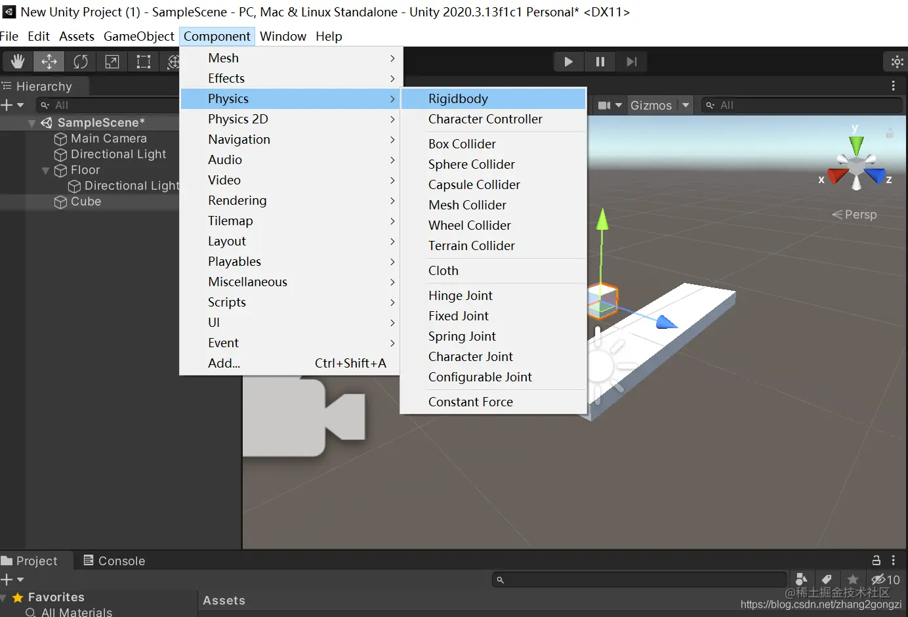Open the Scene view three-dot menu
The image size is (908, 617).
coord(893,86)
